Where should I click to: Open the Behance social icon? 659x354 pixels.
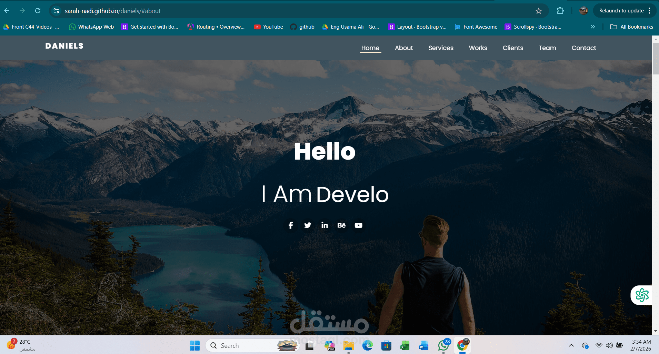pyautogui.click(x=341, y=225)
